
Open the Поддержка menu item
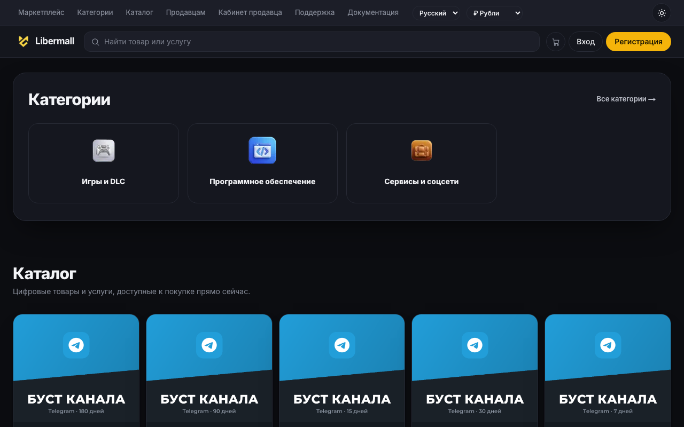click(315, 12)
